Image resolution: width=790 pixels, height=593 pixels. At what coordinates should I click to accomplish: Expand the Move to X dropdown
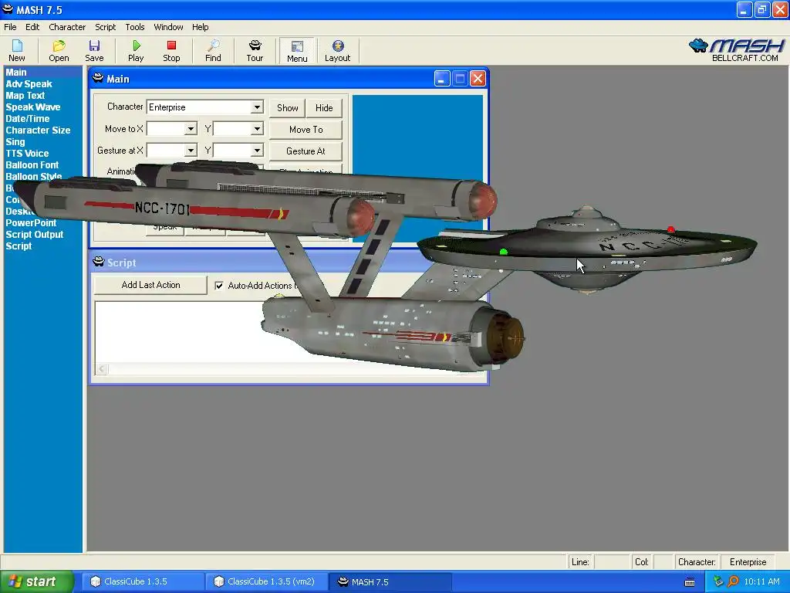click(191, 129)
